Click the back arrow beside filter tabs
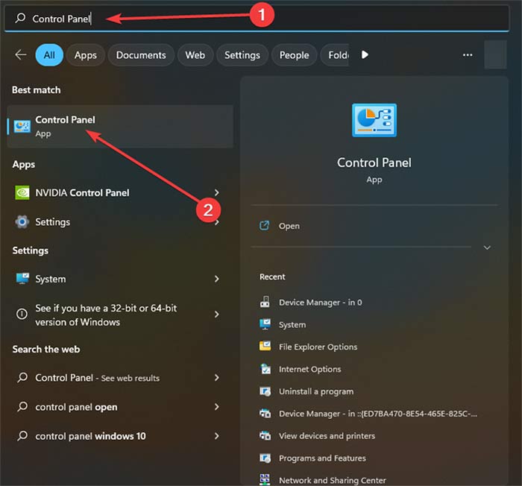The width and height of the screenshot is (522, 486). 21,54
